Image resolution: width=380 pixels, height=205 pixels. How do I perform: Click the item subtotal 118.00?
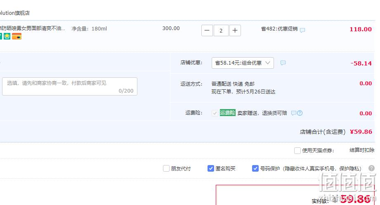click(x=360, y=29)
